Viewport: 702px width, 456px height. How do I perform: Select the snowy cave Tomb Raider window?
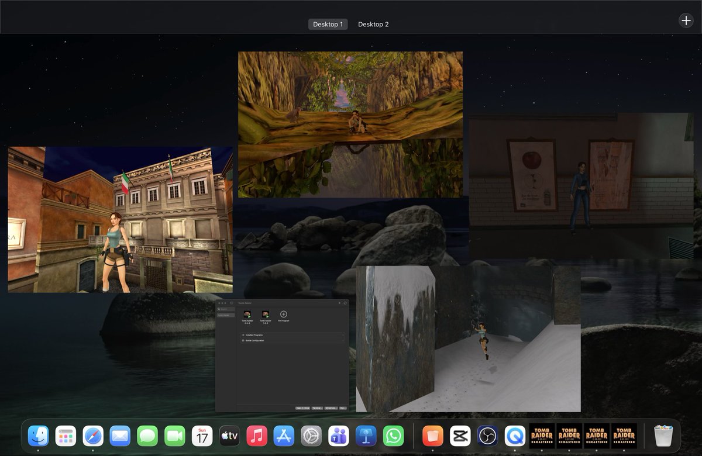coord(469,339)
